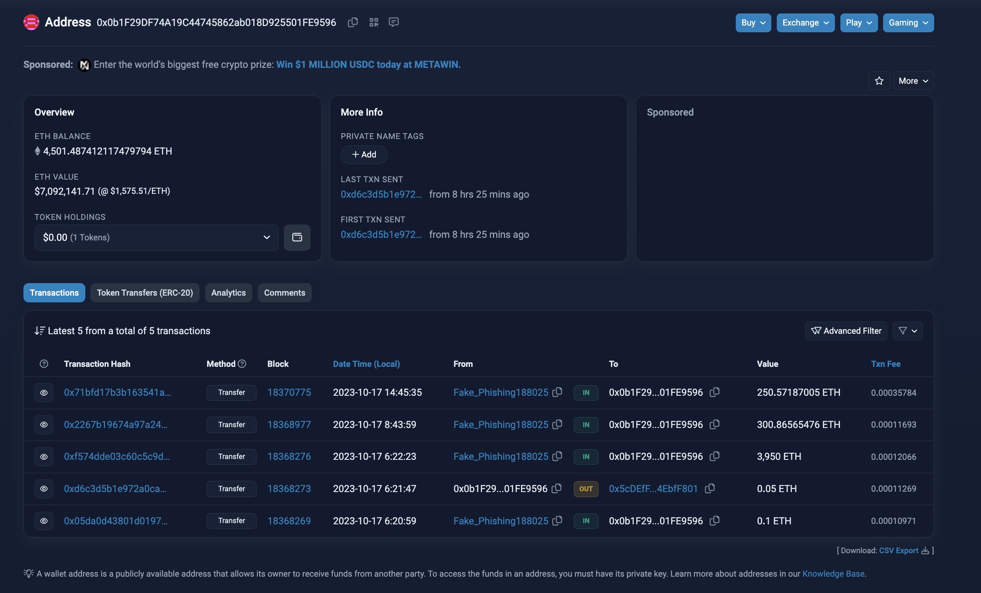981x593 pixels.
Task: Open the Method column help icon
Action: click(242, 364)
